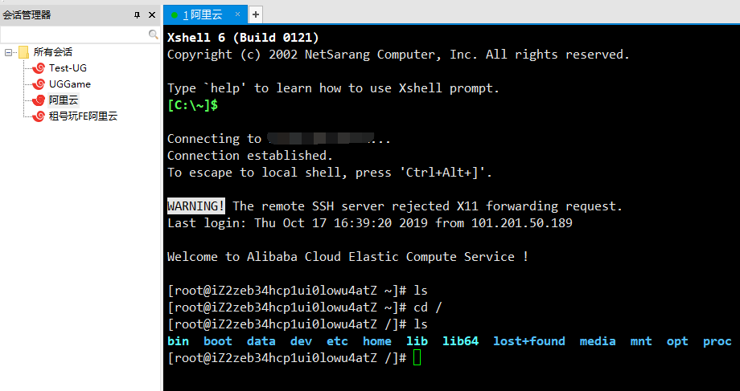The width and height of the screenshot is (740, 391).
Task: Click the UGGame session icon
Action: pos(39,84)
